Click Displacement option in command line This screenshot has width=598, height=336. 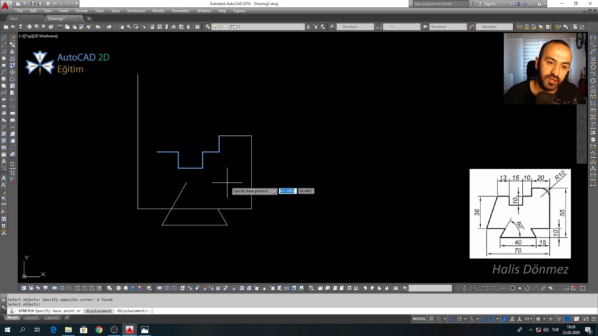(x=99, y=311)
